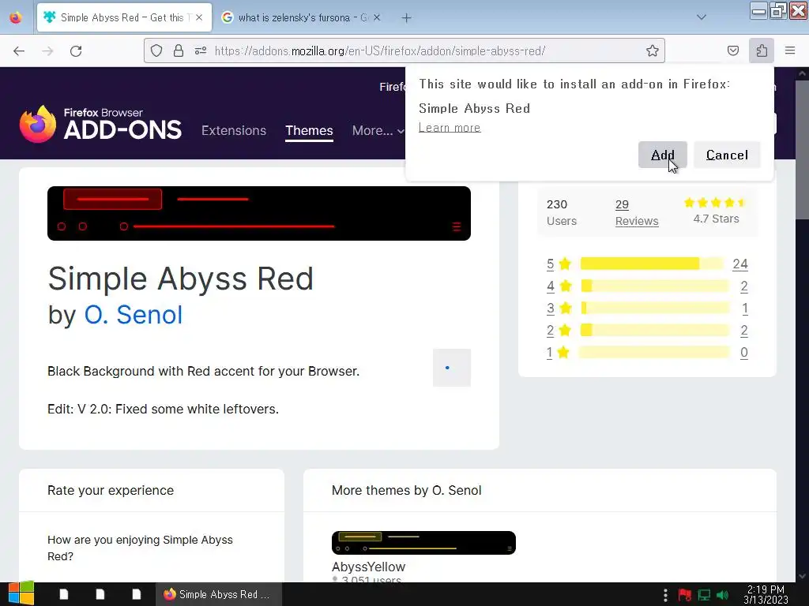The height and width of the screenshot is (606, 809).
Task: Click the Firefox icon in title bar
Action: (x=16, y=17)
